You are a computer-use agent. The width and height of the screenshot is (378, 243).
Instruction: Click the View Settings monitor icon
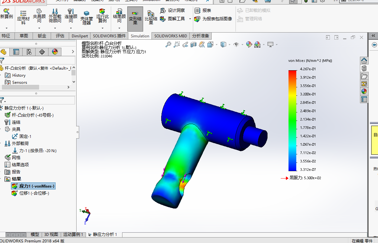tap(270, 44)
